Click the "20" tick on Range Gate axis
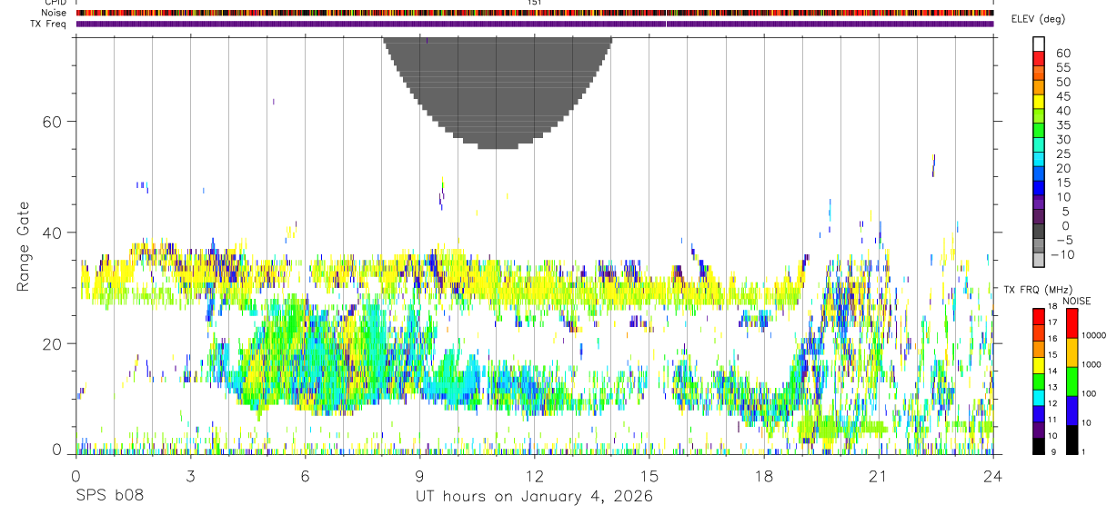The height and width of the screenshot is (515, 1117). tap(52, 343)
